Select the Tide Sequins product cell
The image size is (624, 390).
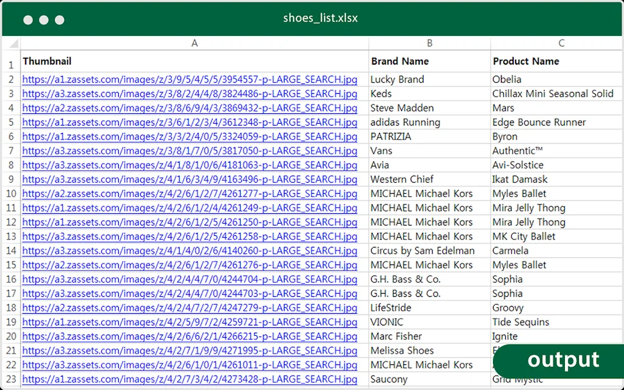pos(524,322)
